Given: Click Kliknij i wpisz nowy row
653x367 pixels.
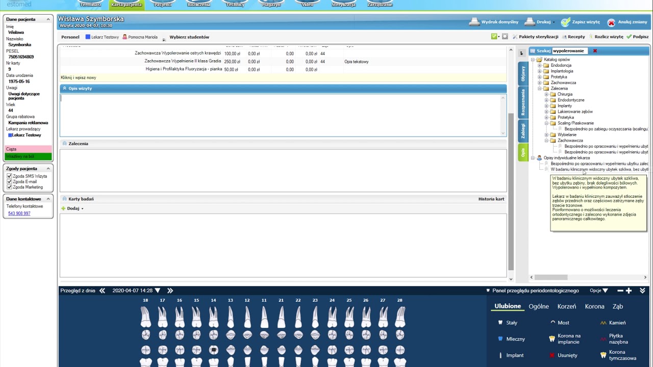Looking at the screenshot, I should (283, 77).
